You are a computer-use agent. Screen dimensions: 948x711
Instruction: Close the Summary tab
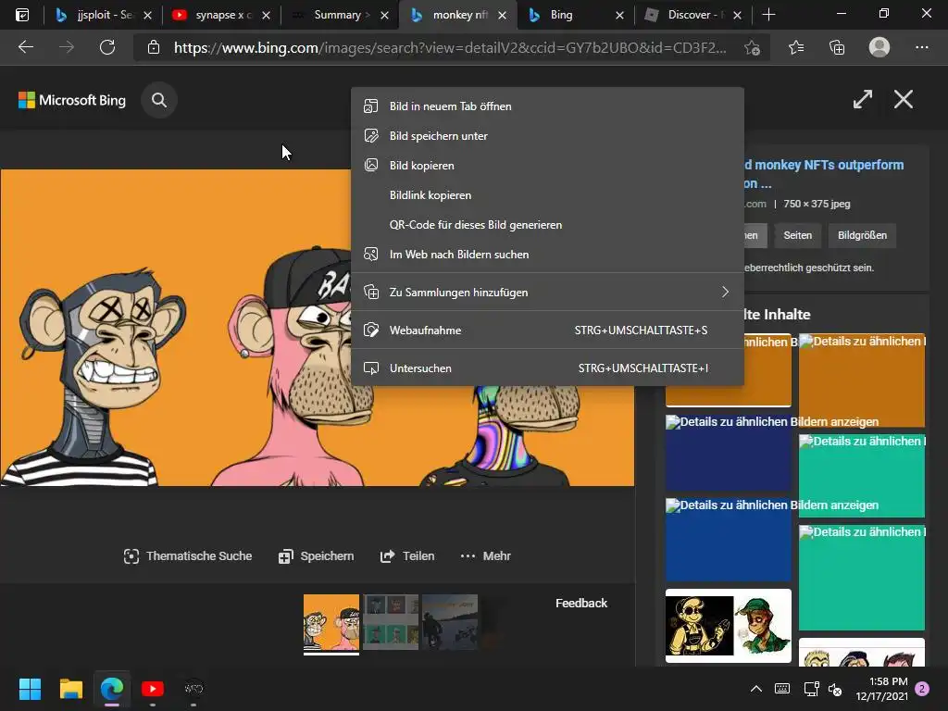coord(384,15)
